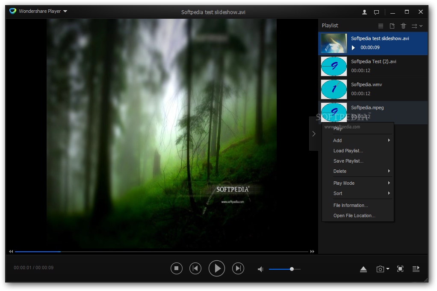
Task: Skip to the next track
Action: coord(238,268)
